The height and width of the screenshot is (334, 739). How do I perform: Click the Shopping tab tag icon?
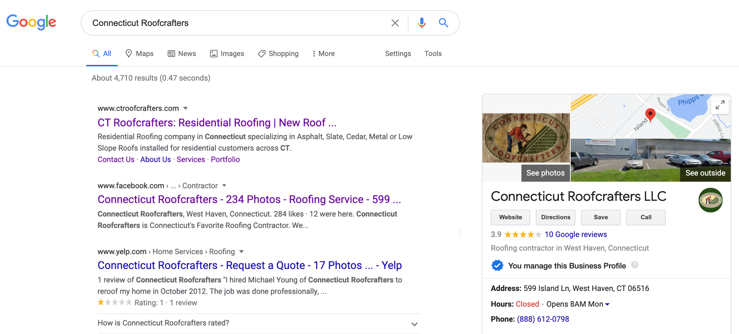click(262, 54)
